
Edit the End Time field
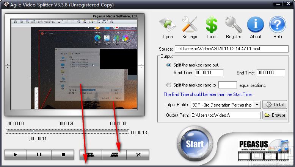pos(271,73)
